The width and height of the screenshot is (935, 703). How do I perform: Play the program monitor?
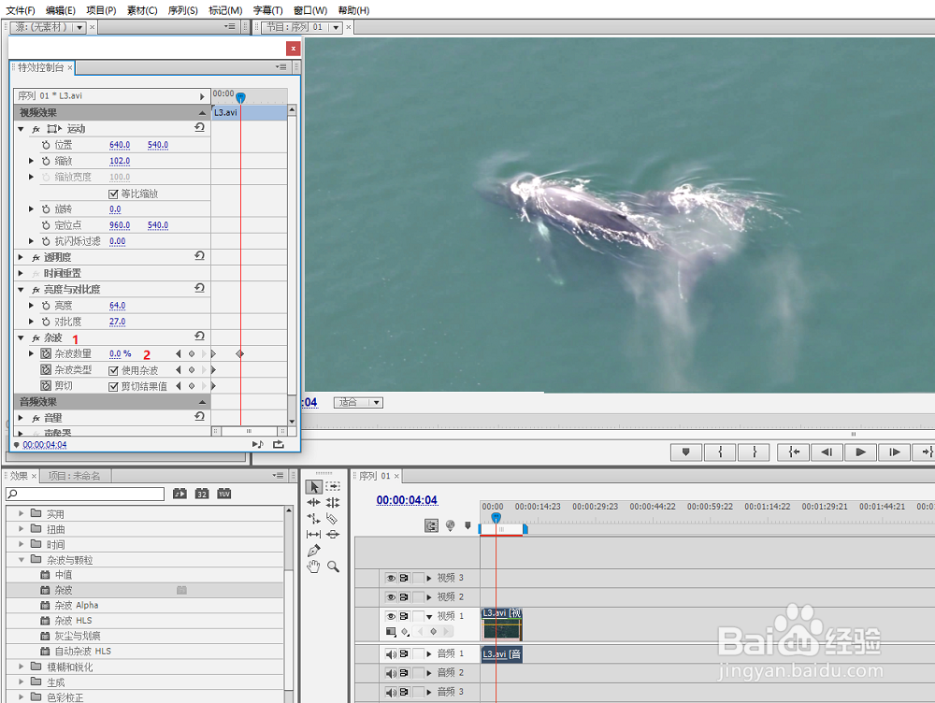coord(860,452)
